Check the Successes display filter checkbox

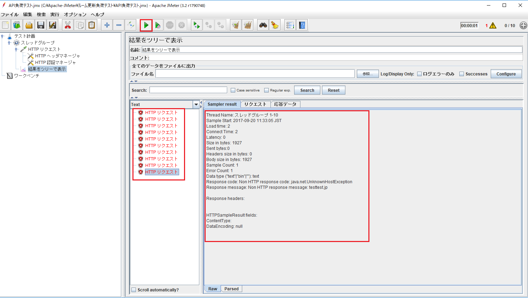coord(462,74)
